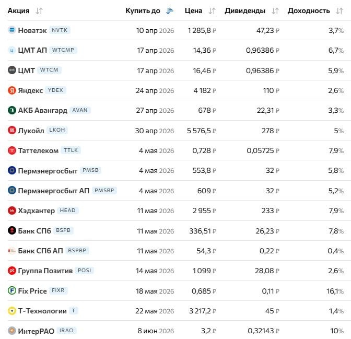Screen dimensions: 351x339
Task: Click the PMSBP ticker tag
Action: point(104,191)
